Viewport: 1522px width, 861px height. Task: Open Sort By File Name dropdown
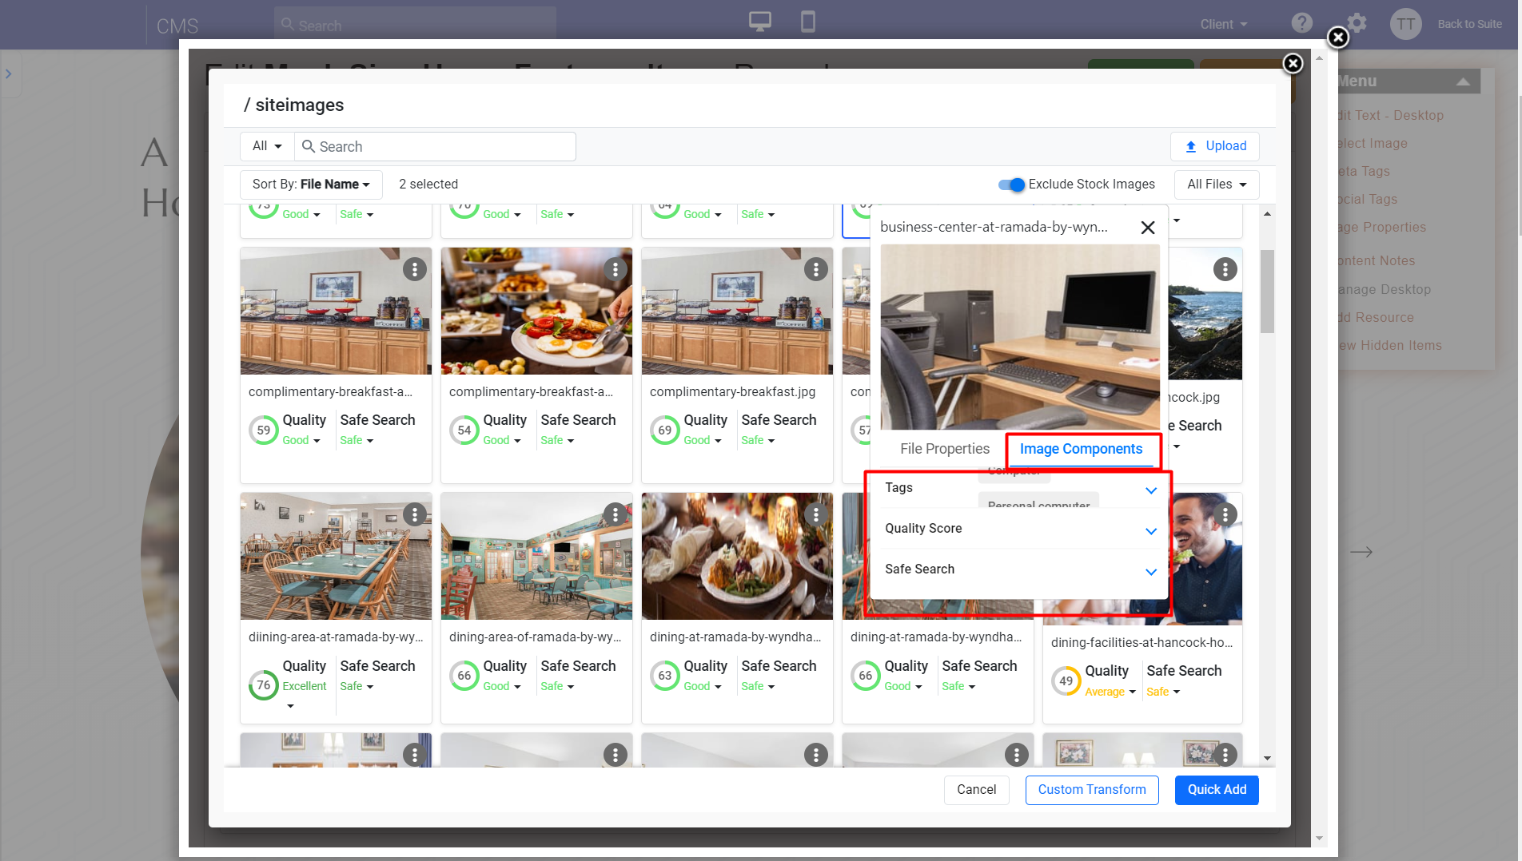pos(311,184)
